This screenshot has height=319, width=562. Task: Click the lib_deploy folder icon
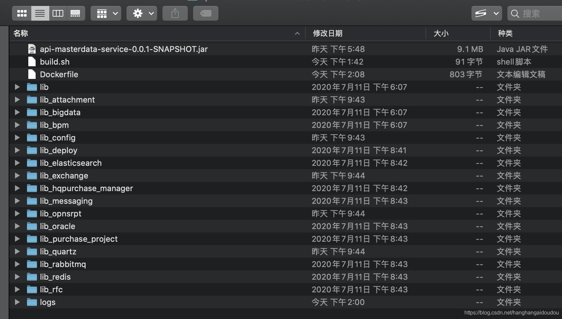32,150
